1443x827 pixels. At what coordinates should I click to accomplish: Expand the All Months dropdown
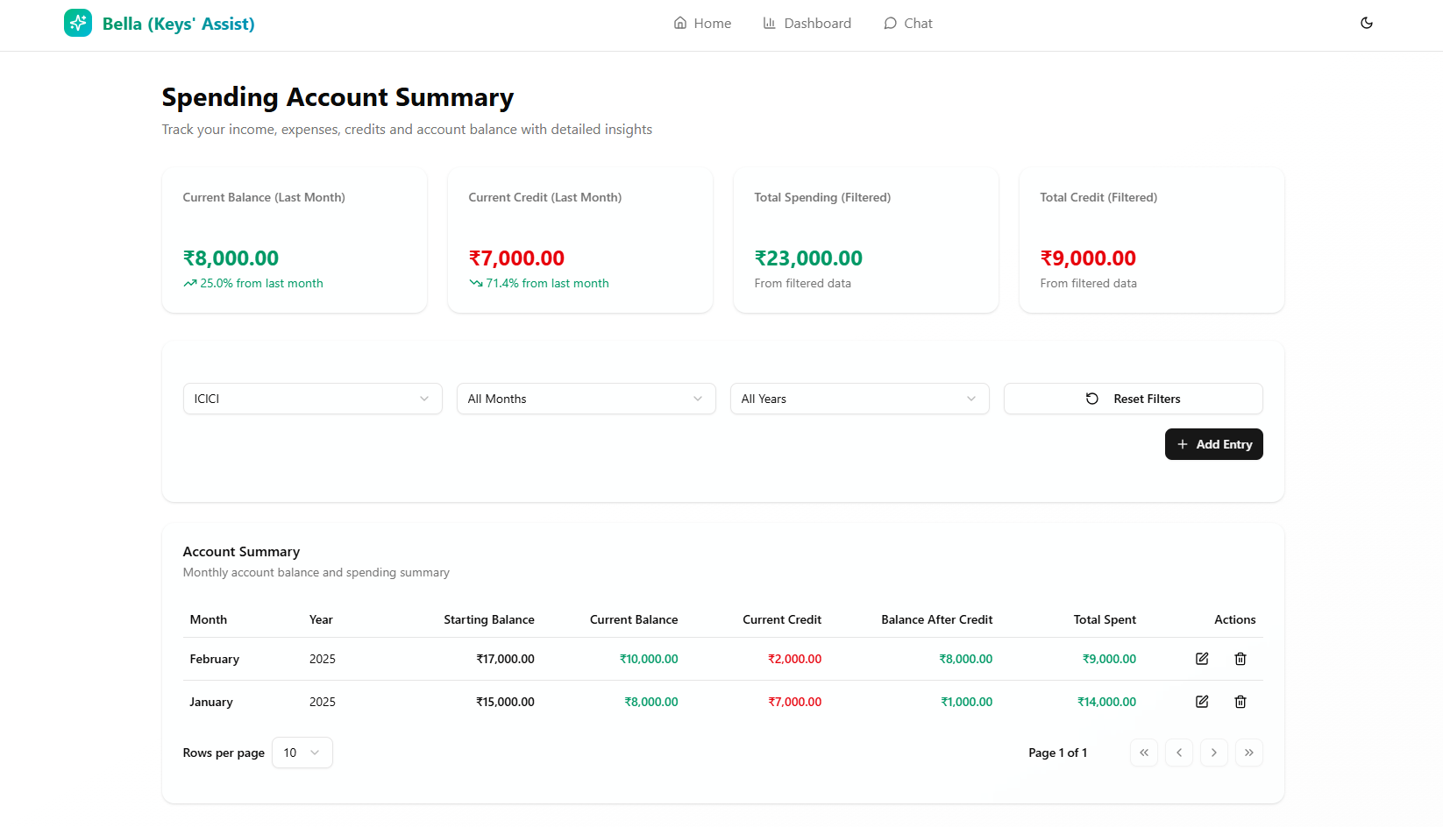586,399
